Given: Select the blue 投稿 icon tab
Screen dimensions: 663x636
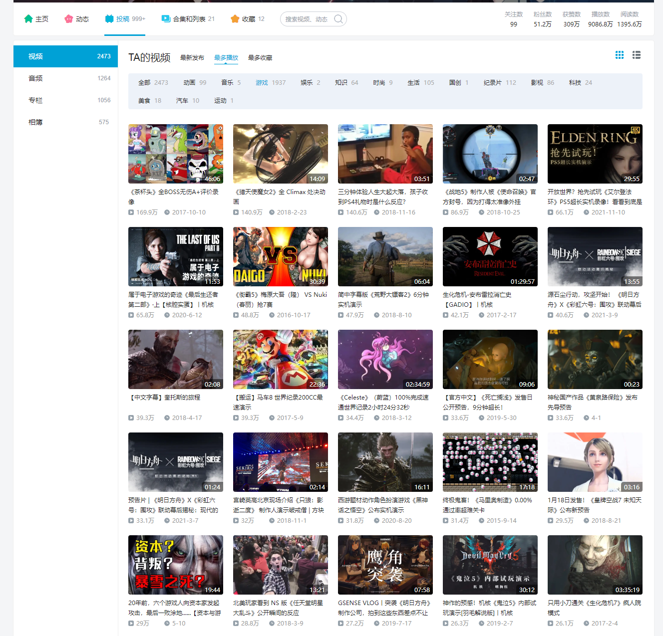Looking at the screenshot, I should click(109, 19).
